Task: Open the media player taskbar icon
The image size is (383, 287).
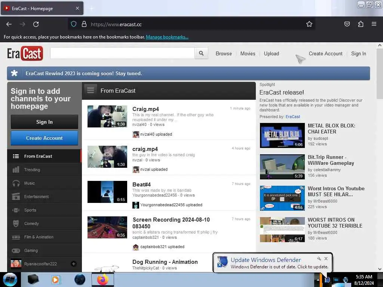Action: pos(55,280)
